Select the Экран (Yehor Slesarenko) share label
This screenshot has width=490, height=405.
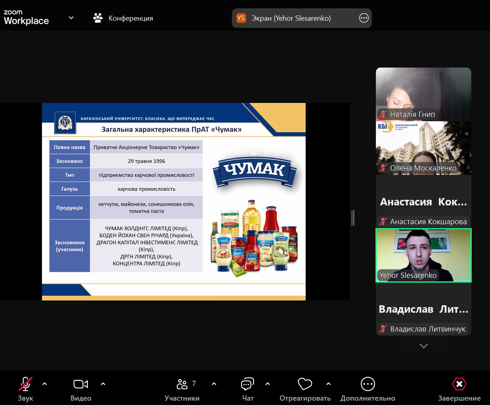tap(291, 18)
